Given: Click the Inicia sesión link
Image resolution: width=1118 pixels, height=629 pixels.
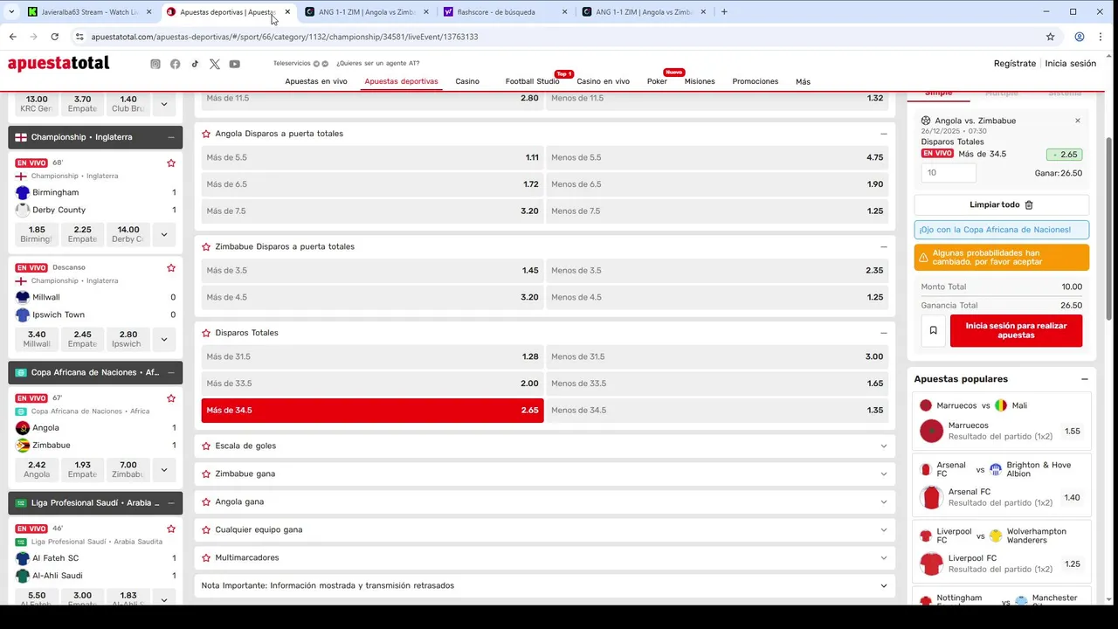Looking at the screenshot, I should point(1071,63).
